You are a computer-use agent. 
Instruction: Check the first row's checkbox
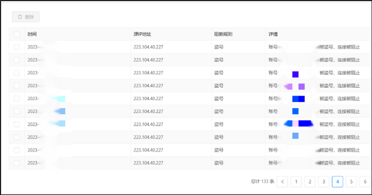click(17, 47)
